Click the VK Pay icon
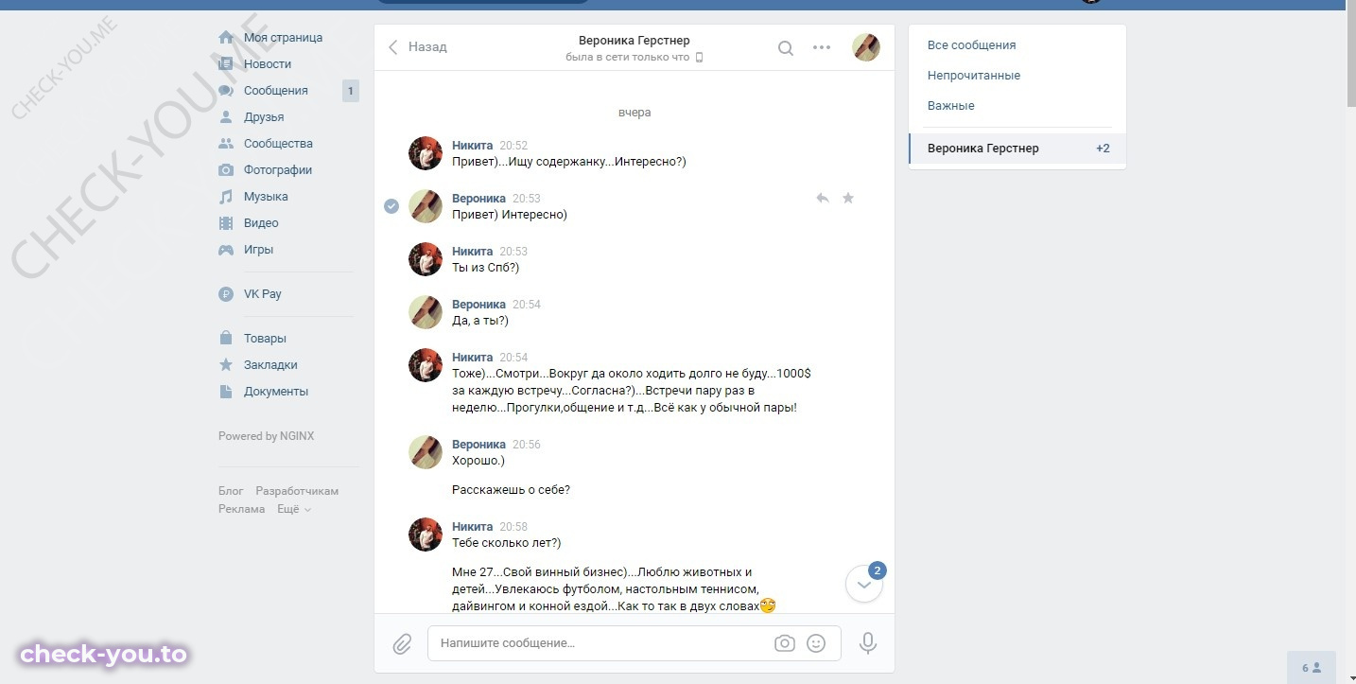Viewport: 1356px width, 684px height. point(226,294)
